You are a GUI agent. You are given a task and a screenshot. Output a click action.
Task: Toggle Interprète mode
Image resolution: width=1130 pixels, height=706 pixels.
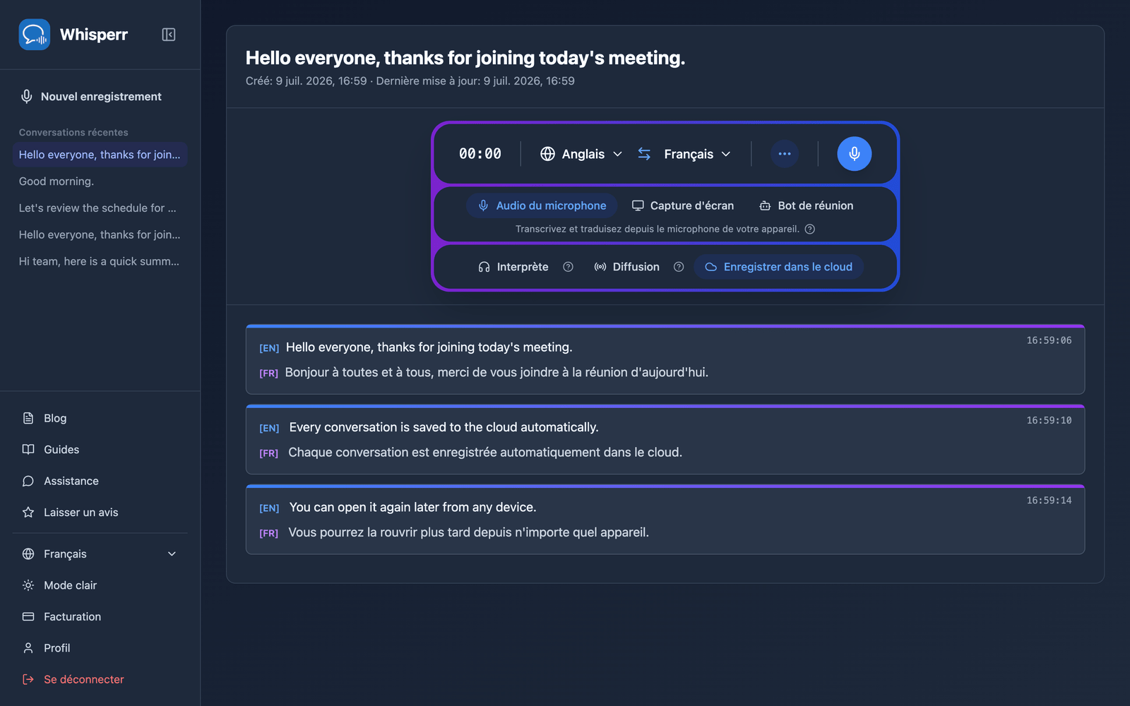513,267
